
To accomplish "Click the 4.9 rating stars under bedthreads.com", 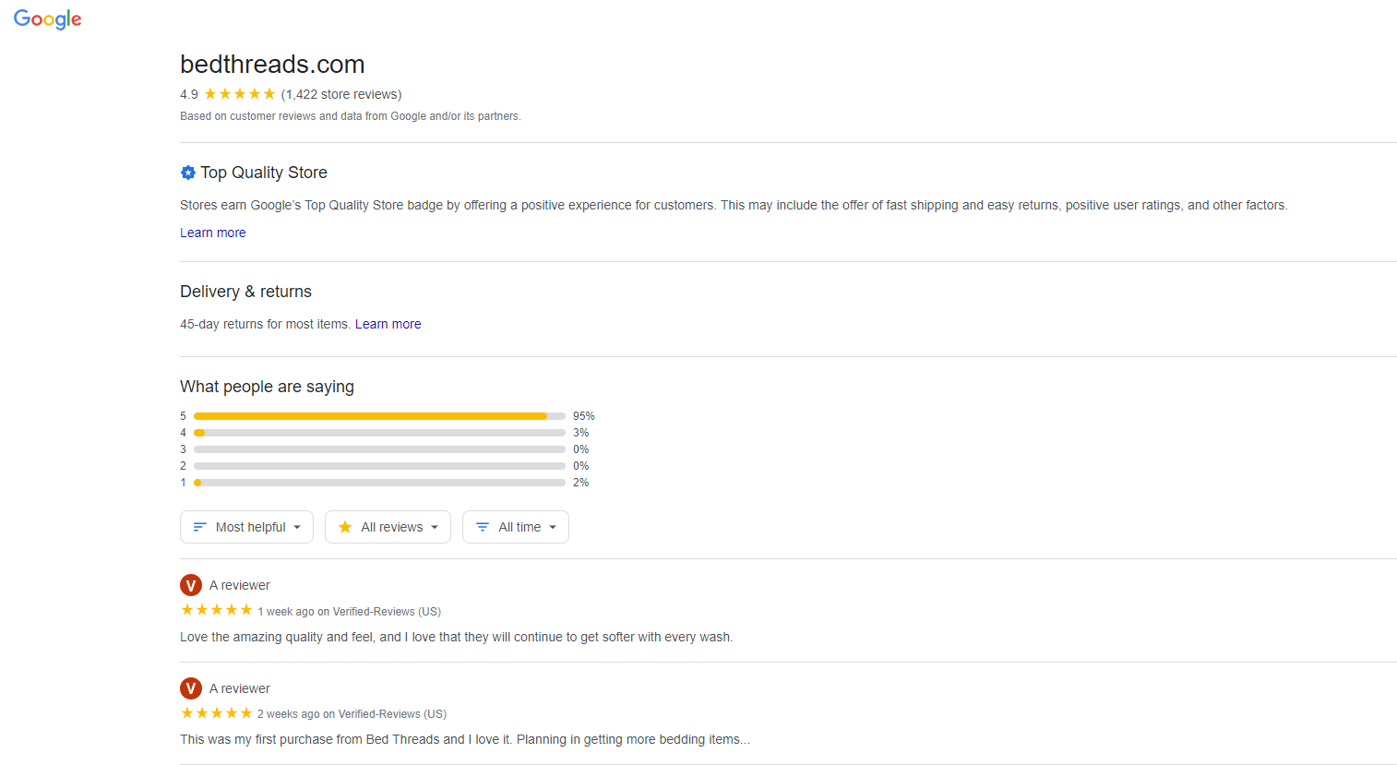I will tap(240, 94).
